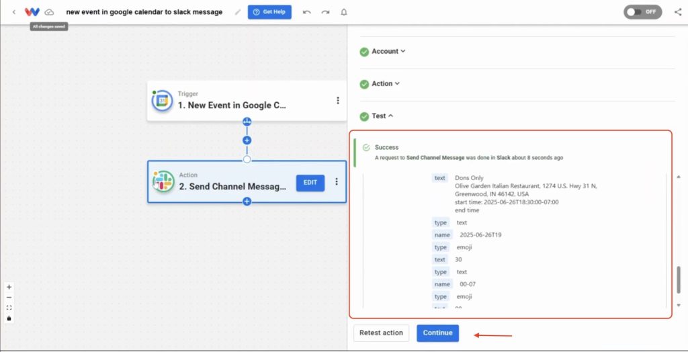Zoom in on the canvas

click(9, 287)
